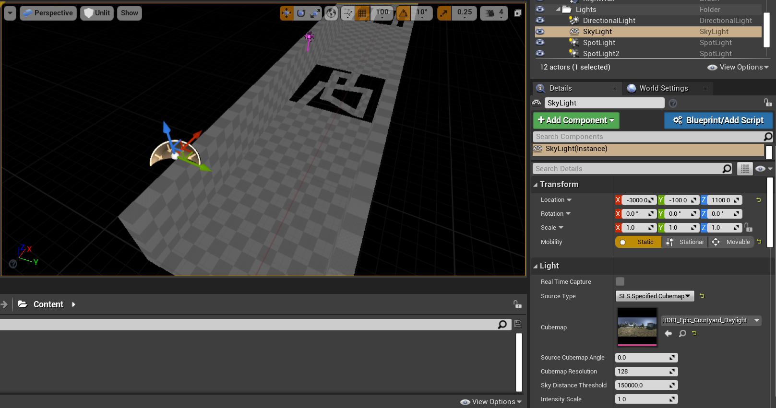Open the Show flags menu

tap(130, 13)
